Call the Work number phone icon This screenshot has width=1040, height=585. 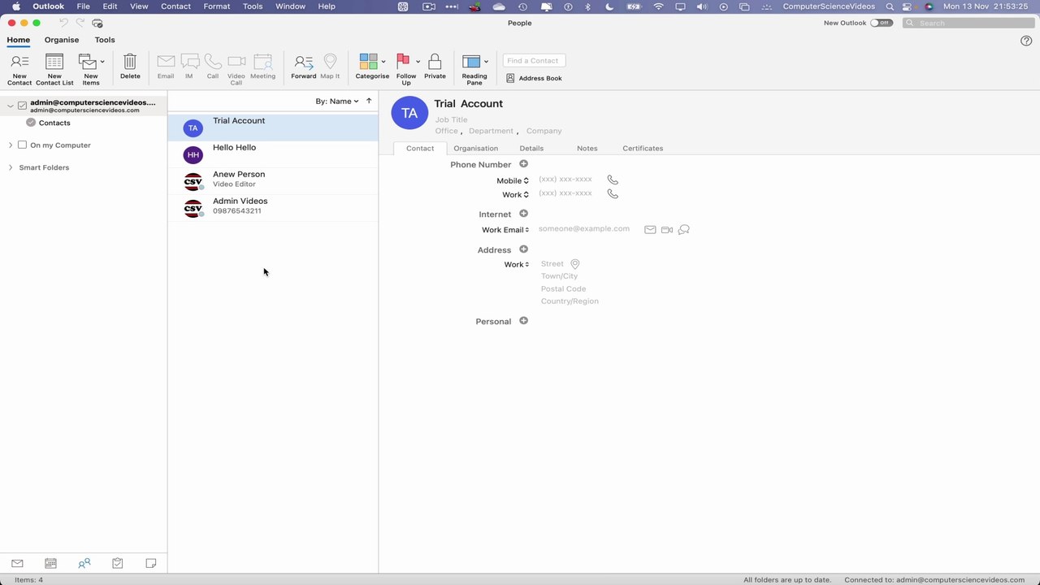(613, 194)
